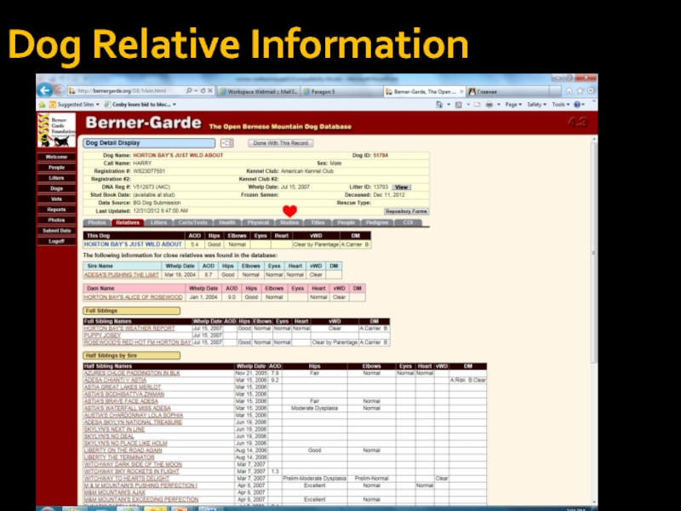
Task: Click the Dogs sidebar button
Action: tap(56, 188)
